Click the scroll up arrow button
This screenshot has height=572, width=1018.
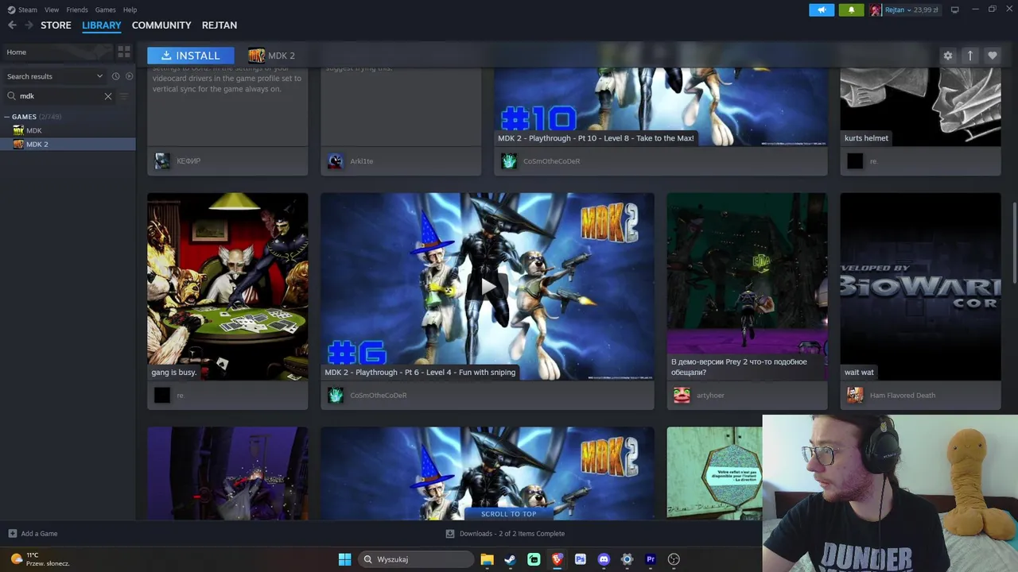pos(970,56)
